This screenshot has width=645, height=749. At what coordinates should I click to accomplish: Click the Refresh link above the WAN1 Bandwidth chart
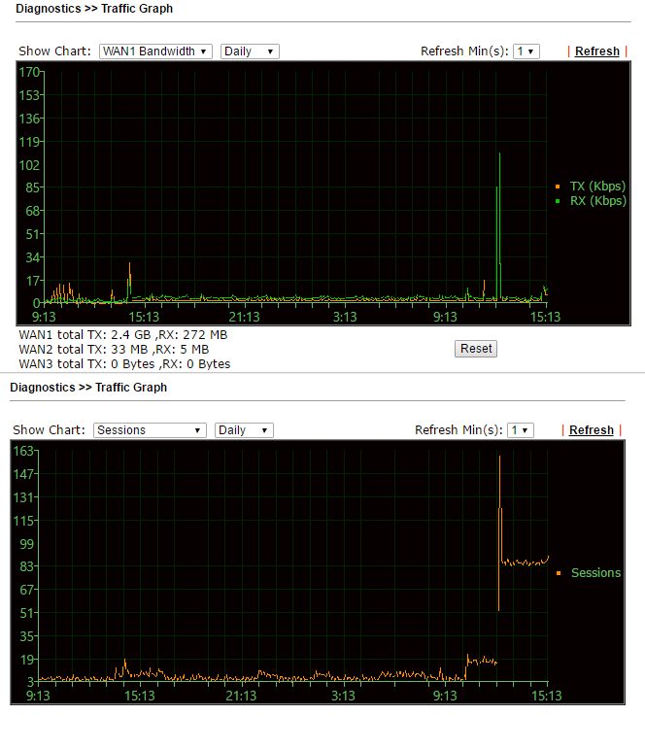pyautogui.click(x=596, y=51)
